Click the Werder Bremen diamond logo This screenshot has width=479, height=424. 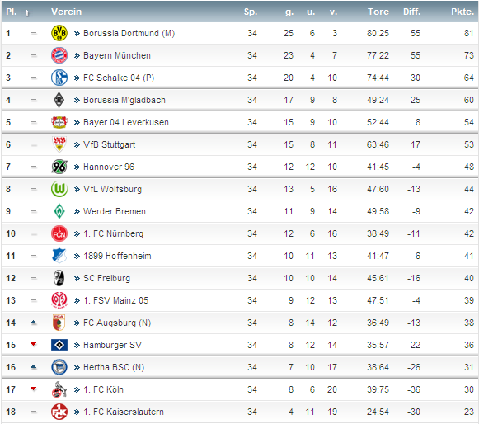(59, 211)
